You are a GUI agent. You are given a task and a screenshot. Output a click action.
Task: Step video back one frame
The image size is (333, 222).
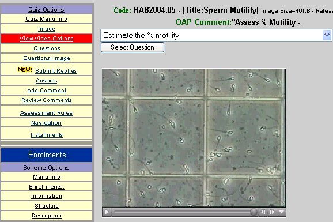pyautogui.click(x=263, y=212)
